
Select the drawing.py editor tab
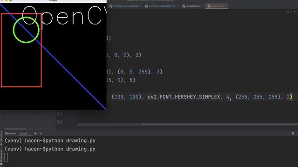click(217, 6)
